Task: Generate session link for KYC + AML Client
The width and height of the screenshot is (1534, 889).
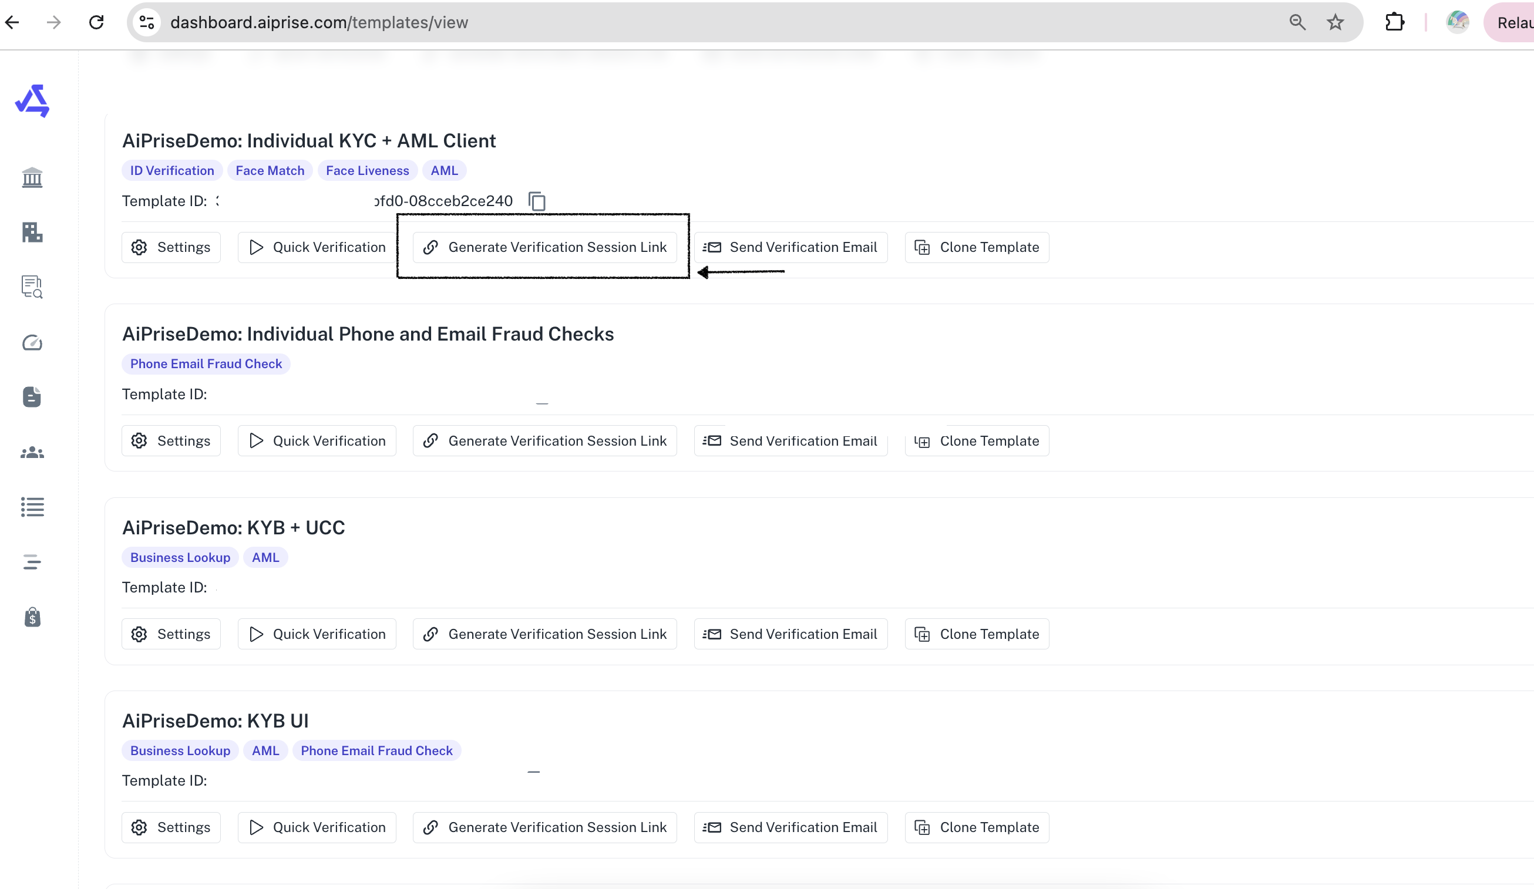Action: coord(545,247)
